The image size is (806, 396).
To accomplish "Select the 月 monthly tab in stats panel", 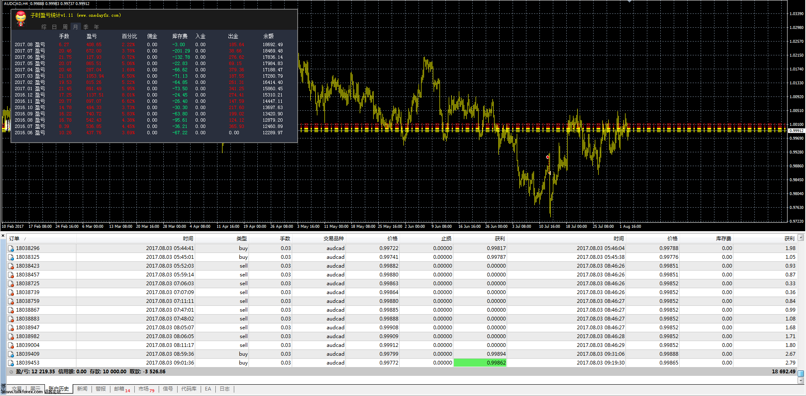I will pos(76,27).
